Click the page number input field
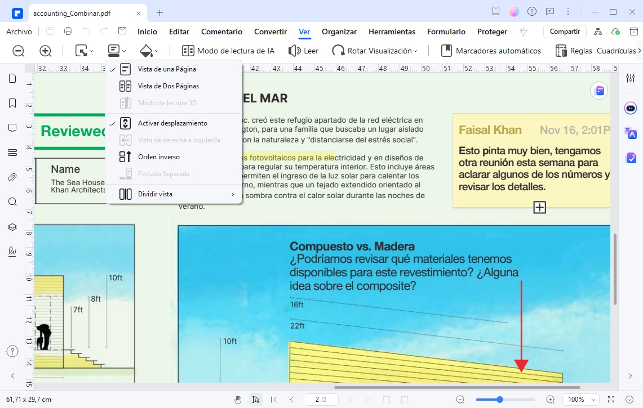 coord(321,400)
